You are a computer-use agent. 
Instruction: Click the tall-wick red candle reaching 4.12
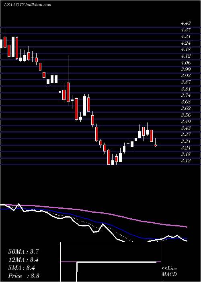68,92
